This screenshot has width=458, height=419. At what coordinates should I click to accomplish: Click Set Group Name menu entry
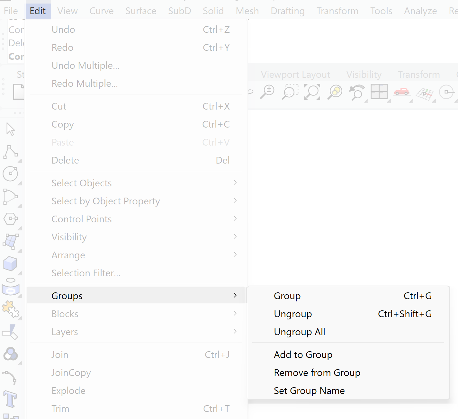pos(309,390)
